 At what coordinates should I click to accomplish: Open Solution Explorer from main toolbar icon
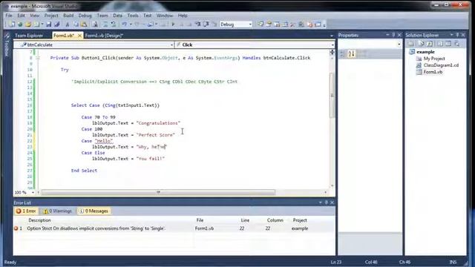tap(261, 24)
